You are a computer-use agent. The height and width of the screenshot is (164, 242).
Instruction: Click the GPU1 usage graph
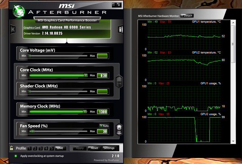pyautogui.click(x=184, y=99)
